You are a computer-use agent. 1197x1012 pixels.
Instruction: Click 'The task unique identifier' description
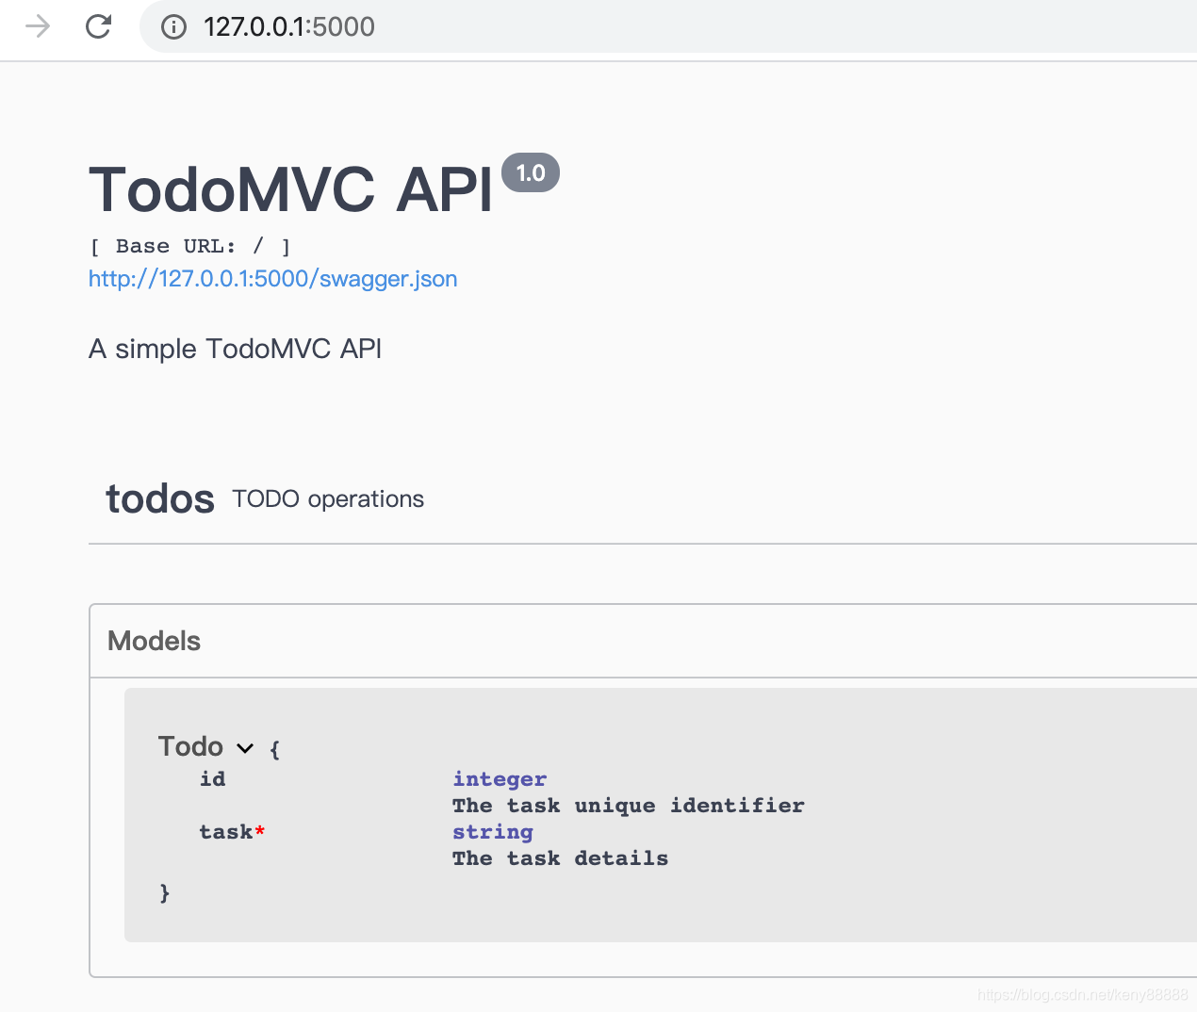pyautogui.click(x=629, y=806)
